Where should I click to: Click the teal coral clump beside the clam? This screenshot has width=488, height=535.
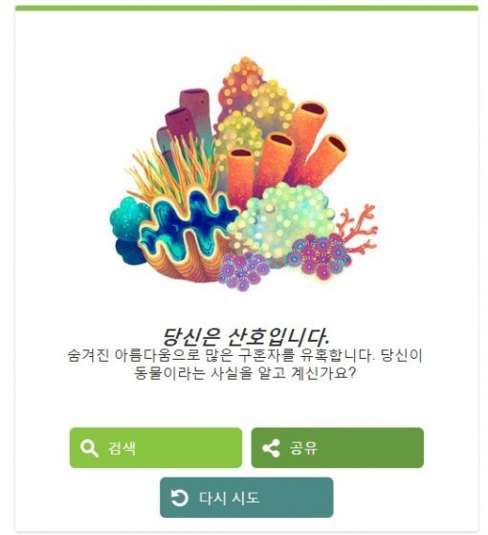tap(127, 229)
